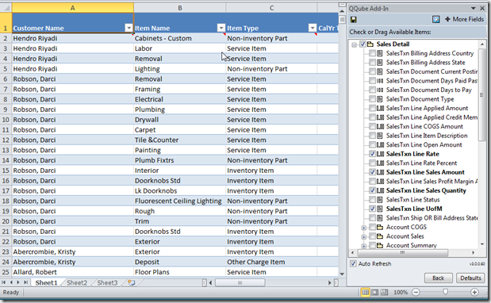This screenshot has height=303, width=491.
Task: Open the Item Name filter dropdown
Action: [221, 29]
